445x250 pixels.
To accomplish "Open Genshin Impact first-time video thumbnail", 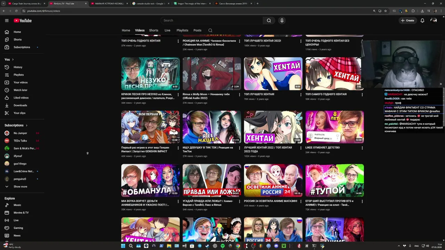I will pos(151,127).
